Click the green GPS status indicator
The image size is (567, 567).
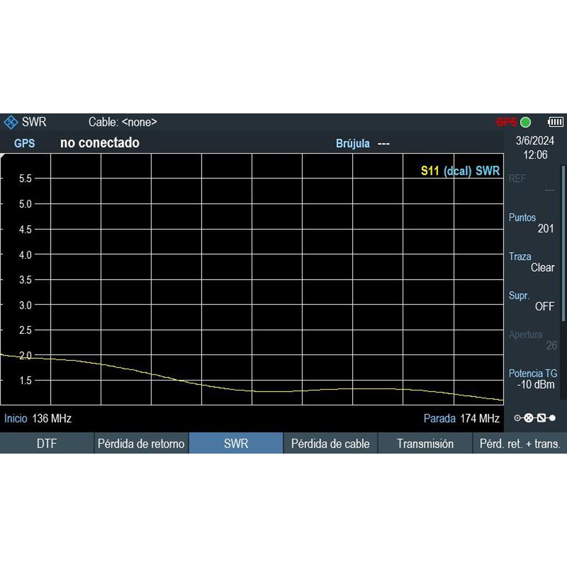coord(525,122)
